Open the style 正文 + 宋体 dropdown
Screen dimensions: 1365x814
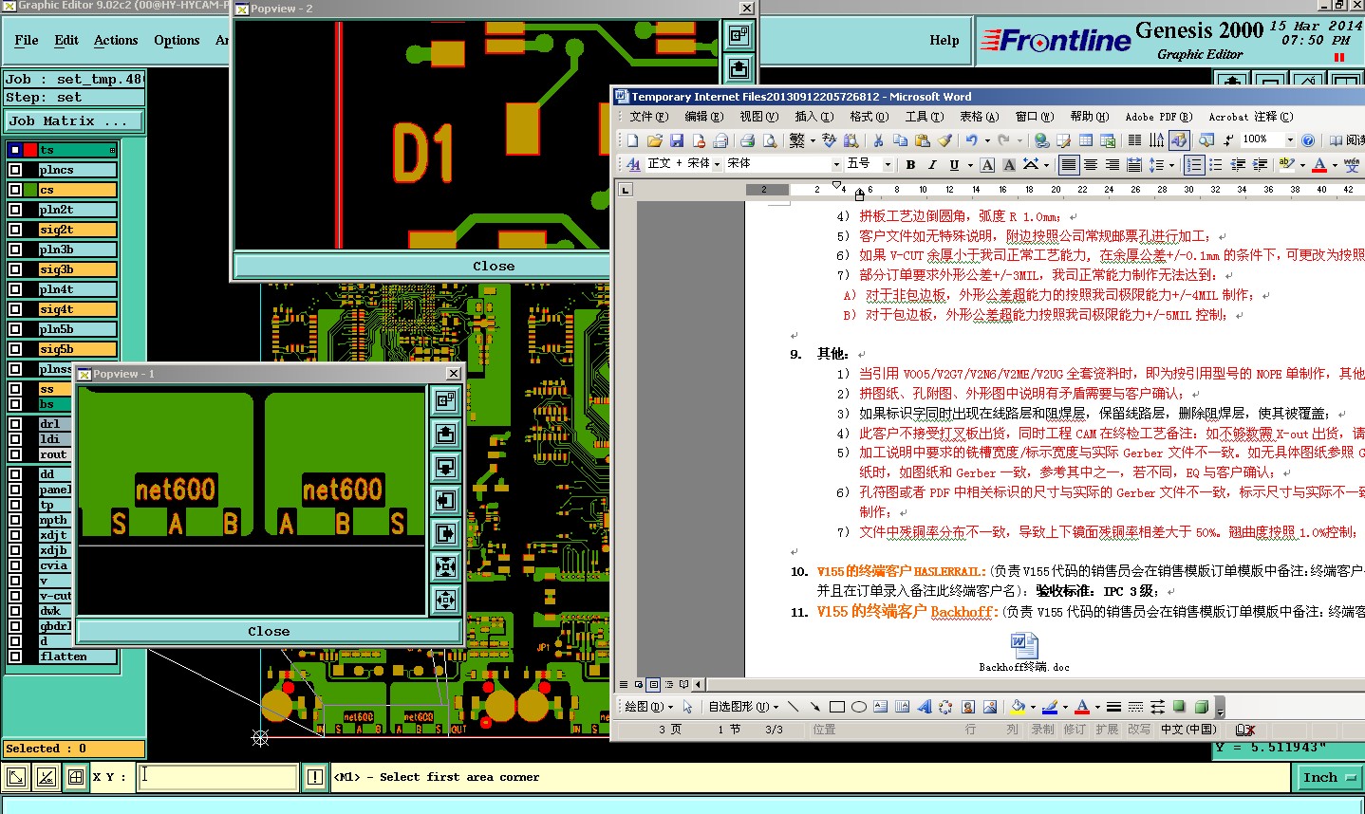(715, 164)
